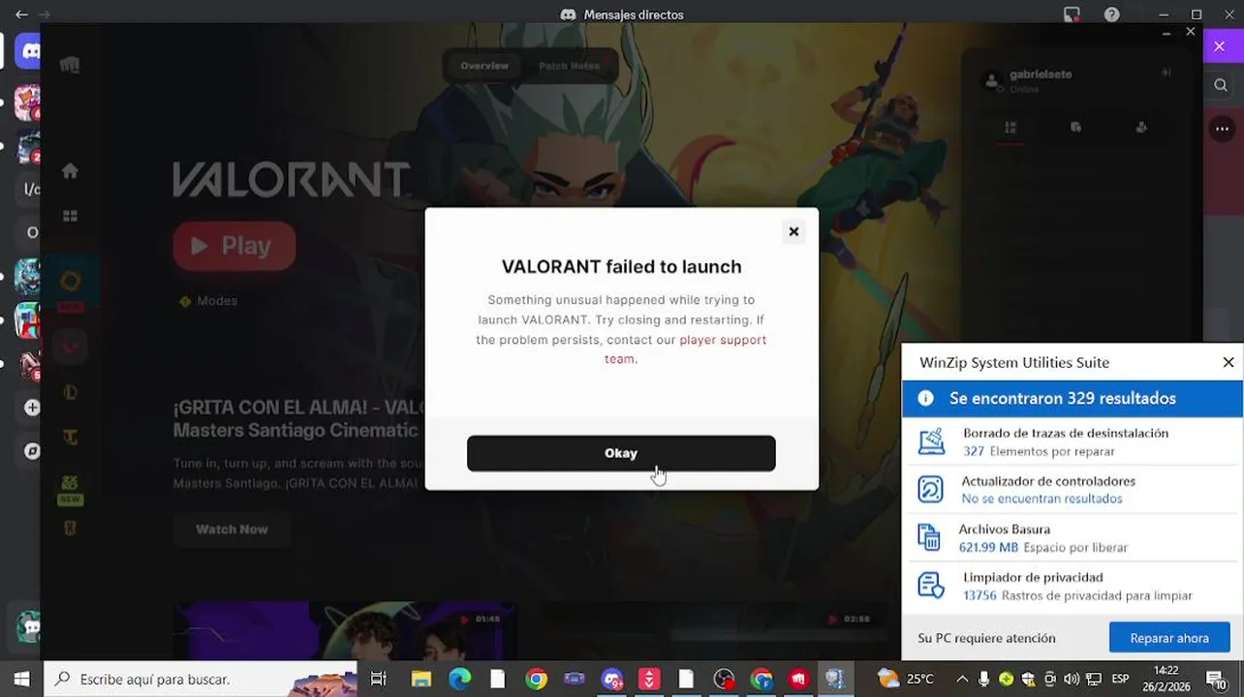The width and height of the screenshot is (1244, 697).
Task: Click 13756 privacy traces count
Action: (x=980, y=595)
